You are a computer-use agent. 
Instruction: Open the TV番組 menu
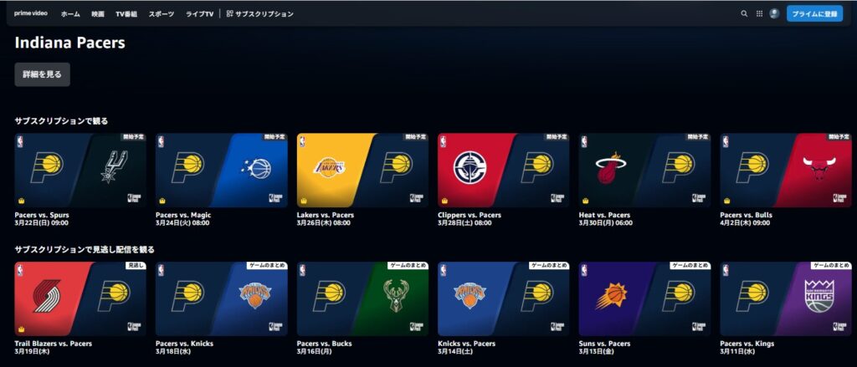(x=126, y=14)
